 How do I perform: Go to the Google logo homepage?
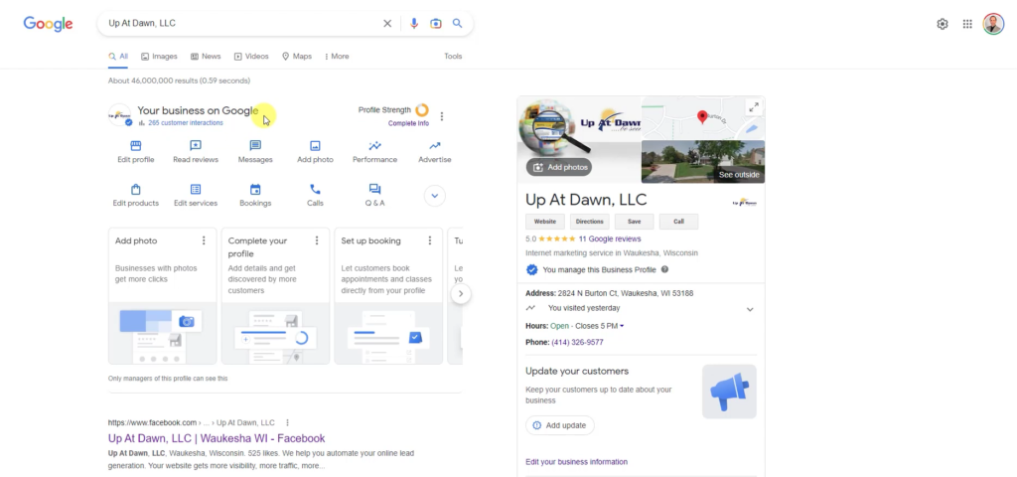[x=48, y=24]
